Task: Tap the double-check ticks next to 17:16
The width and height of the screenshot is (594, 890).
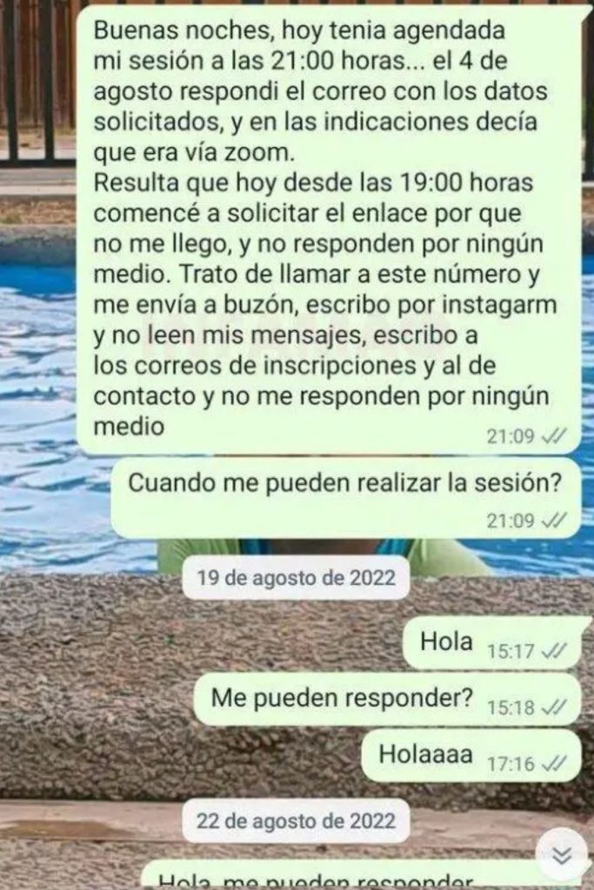Action: 555,764
